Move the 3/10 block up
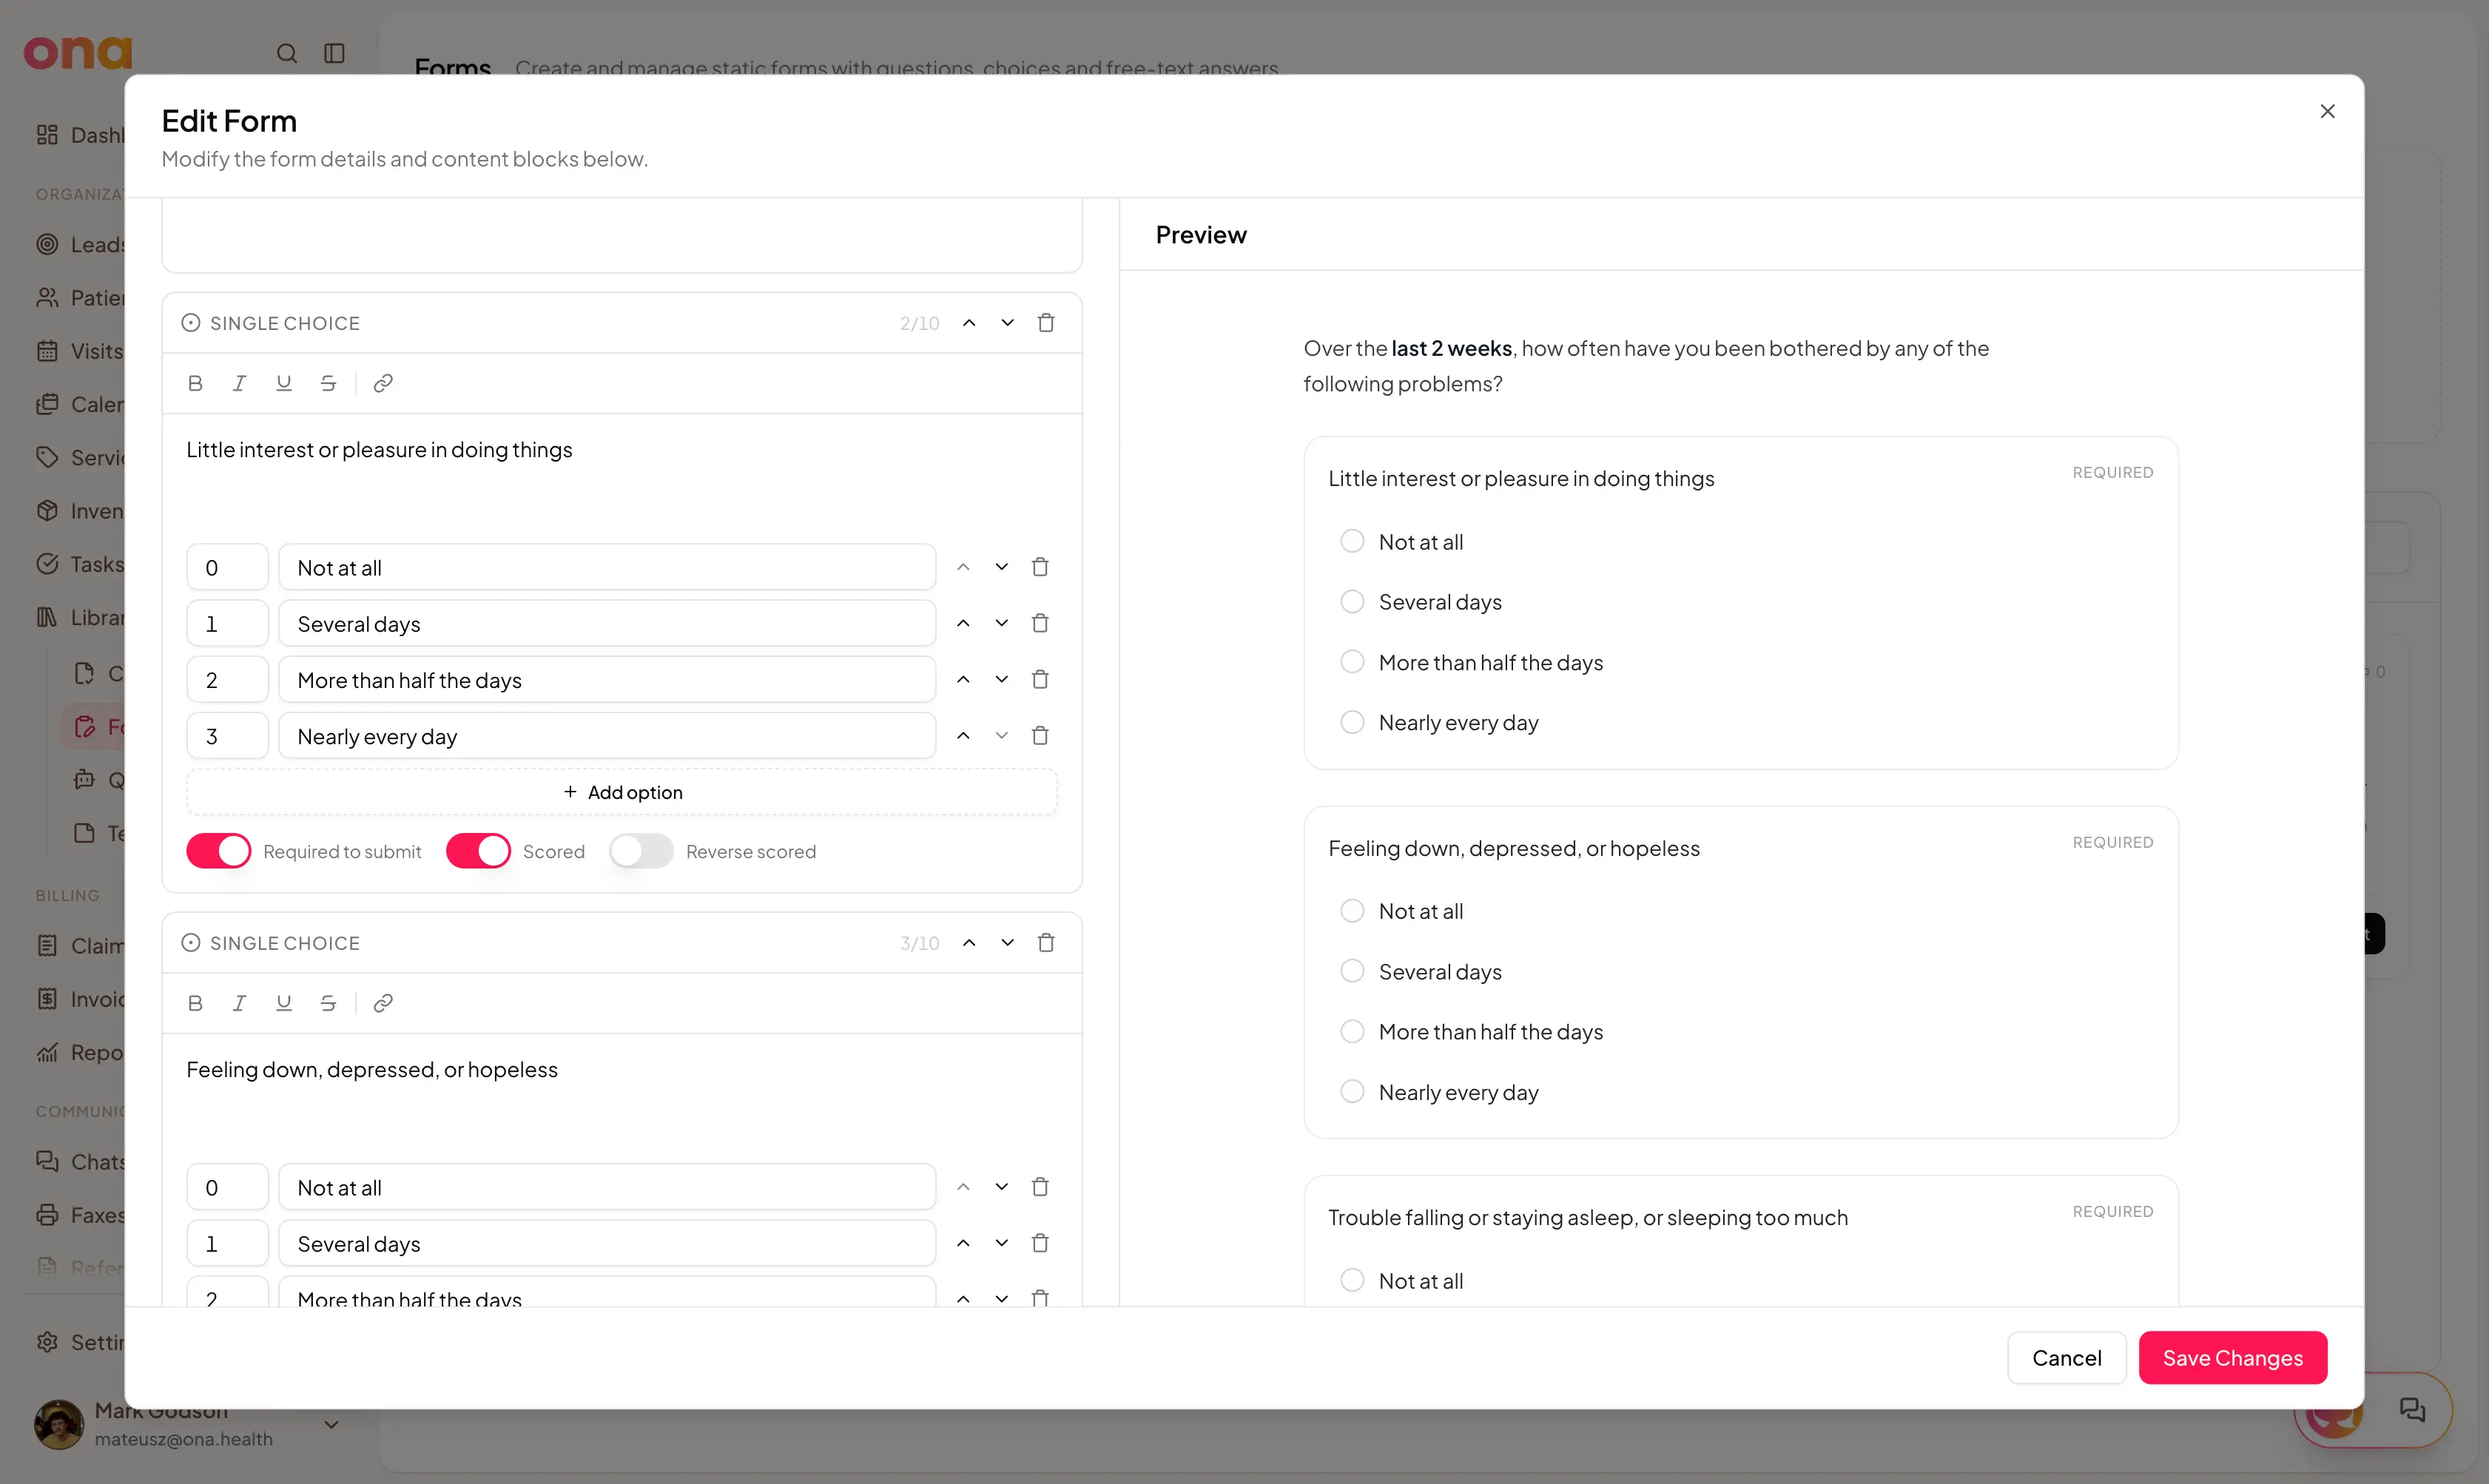The height and width of the screenshot is (1484, 2489). point(969,943)
